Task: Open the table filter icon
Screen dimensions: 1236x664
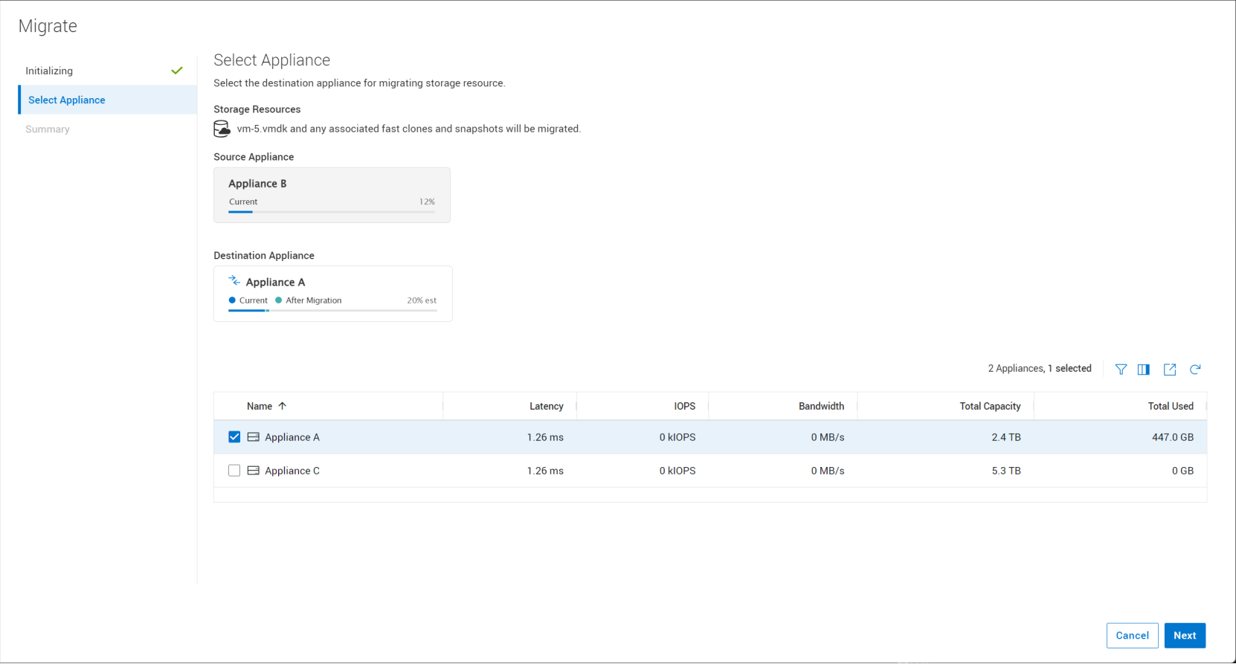Action: tap(1121, 370)
